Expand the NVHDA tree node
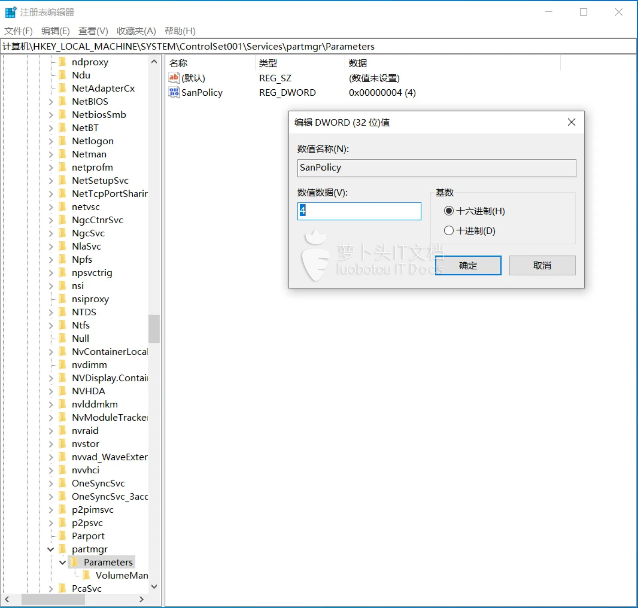 tap(51, 391)
